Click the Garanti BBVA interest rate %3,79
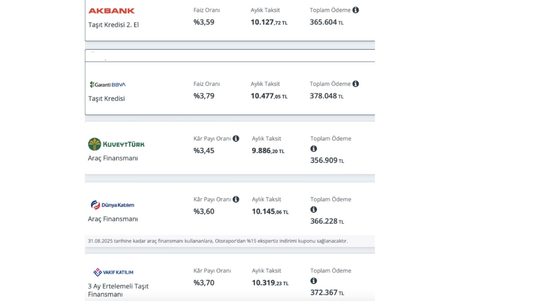The width and height of the screenshot is (535, 301). tap(204, 96)
